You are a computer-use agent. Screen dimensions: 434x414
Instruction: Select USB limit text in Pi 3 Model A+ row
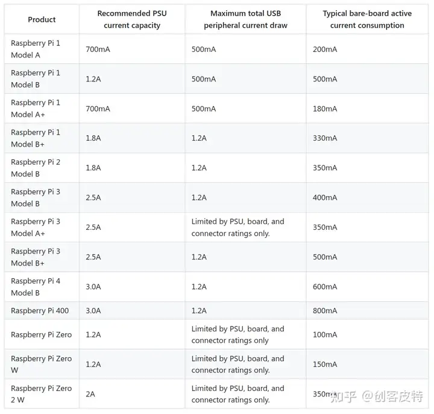tap(237, 228)
